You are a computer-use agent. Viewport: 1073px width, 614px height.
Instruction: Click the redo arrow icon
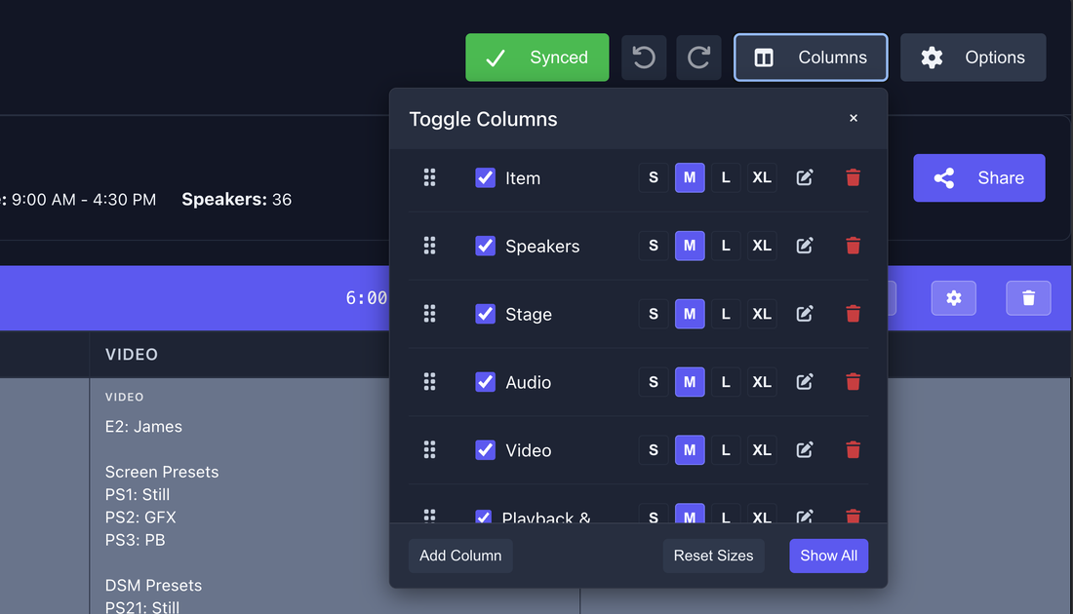[x=698, y=58]
